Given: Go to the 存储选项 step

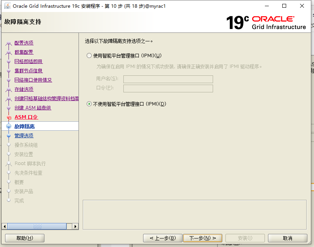Looking at the screenshot, I should coord(24,89).
